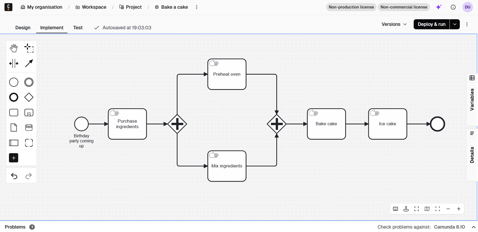The width and height of the screenshot is (478, 232).
Task: Create a start event from palette
Action: (14, 82)
